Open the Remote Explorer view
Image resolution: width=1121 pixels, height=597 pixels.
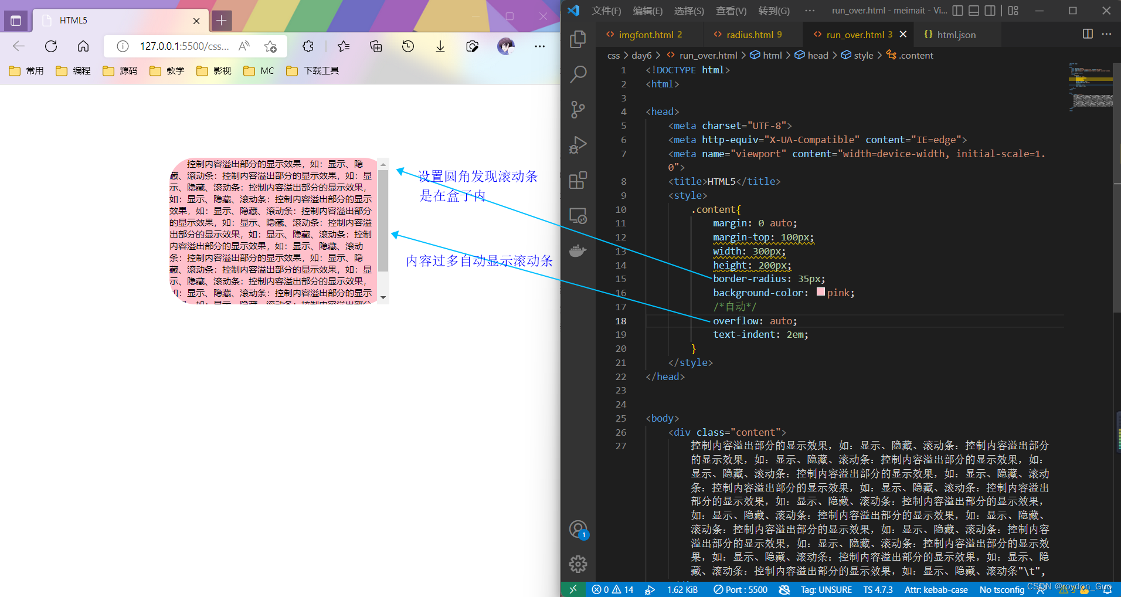pos(578,215)
